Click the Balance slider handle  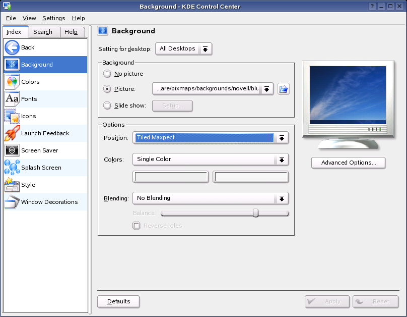pos(255,213)
